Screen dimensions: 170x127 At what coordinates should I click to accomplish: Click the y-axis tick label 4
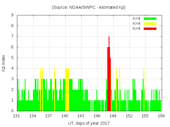[x=12, y=68]
